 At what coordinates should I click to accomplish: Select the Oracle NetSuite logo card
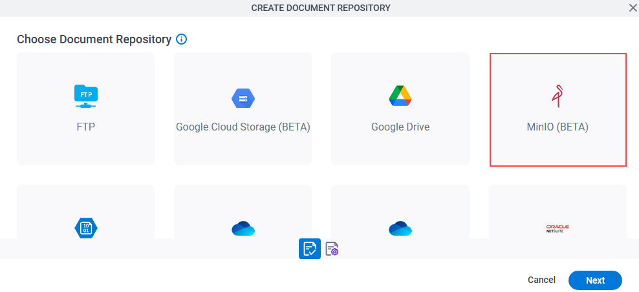click(x=558, y=212)
